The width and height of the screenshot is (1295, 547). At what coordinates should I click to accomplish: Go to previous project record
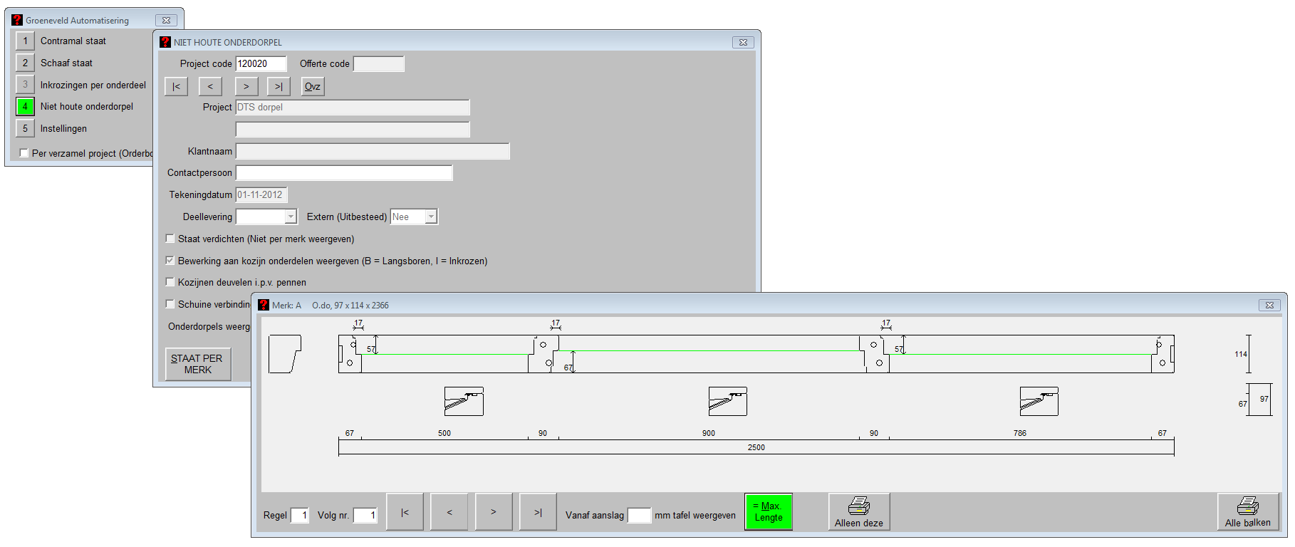pos(210,86)
